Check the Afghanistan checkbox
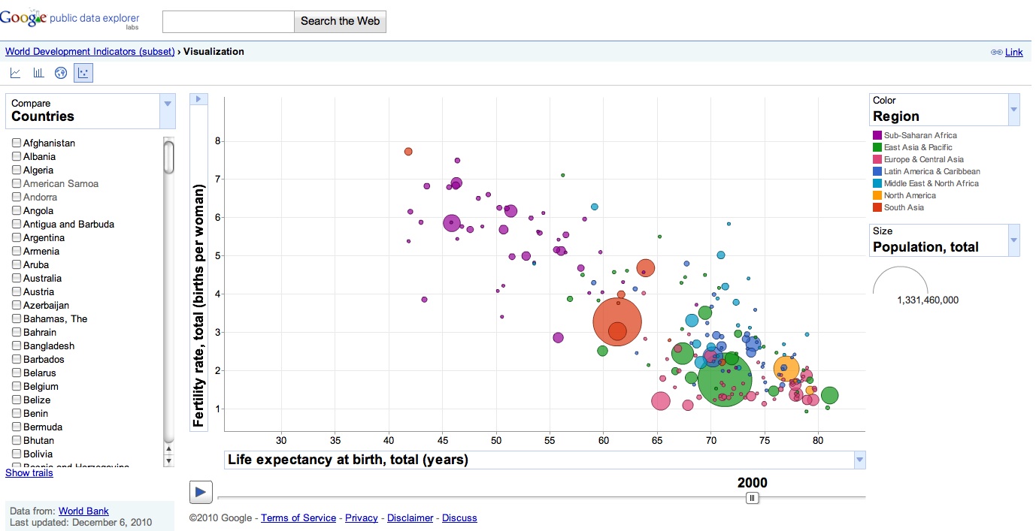Image resolution: width=1036 pixels, height=531 pixels. pos(17,143)
